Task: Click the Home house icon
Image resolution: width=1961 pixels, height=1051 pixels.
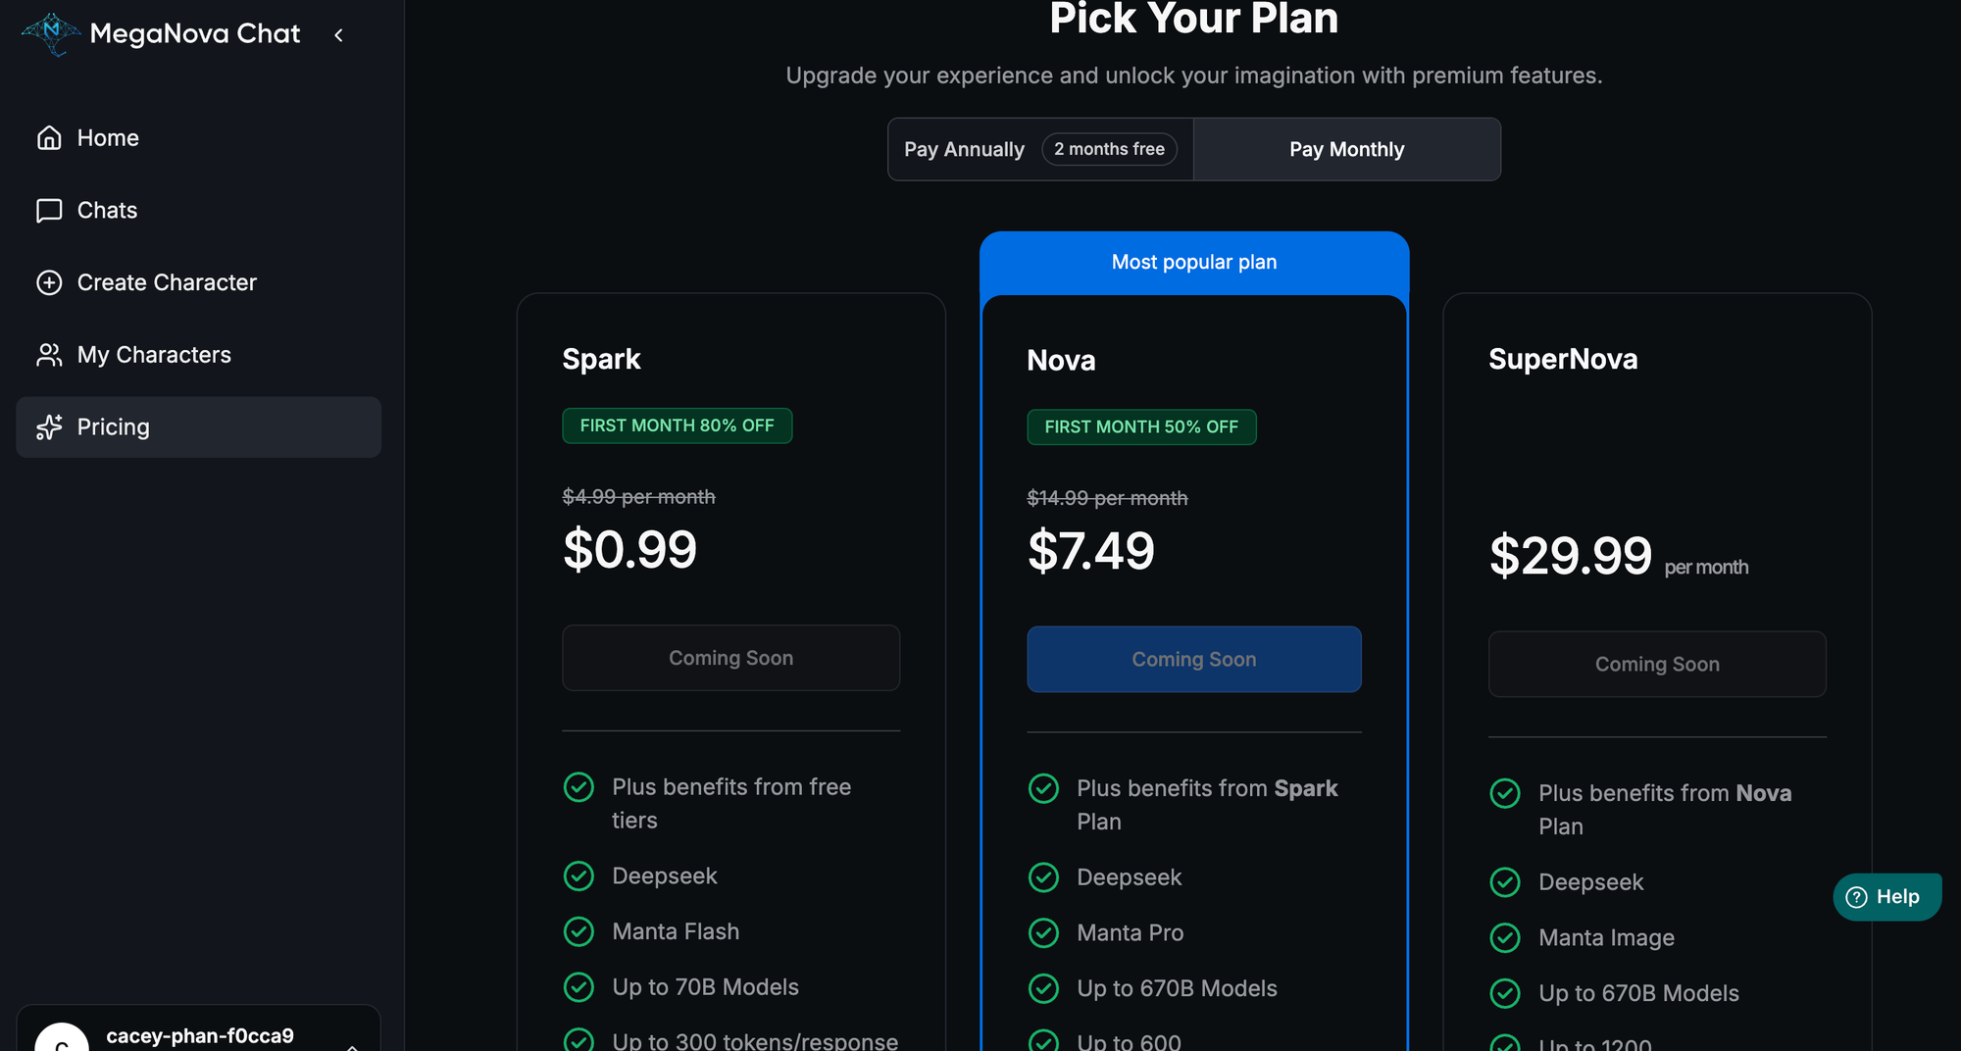Action: point(49,138)
